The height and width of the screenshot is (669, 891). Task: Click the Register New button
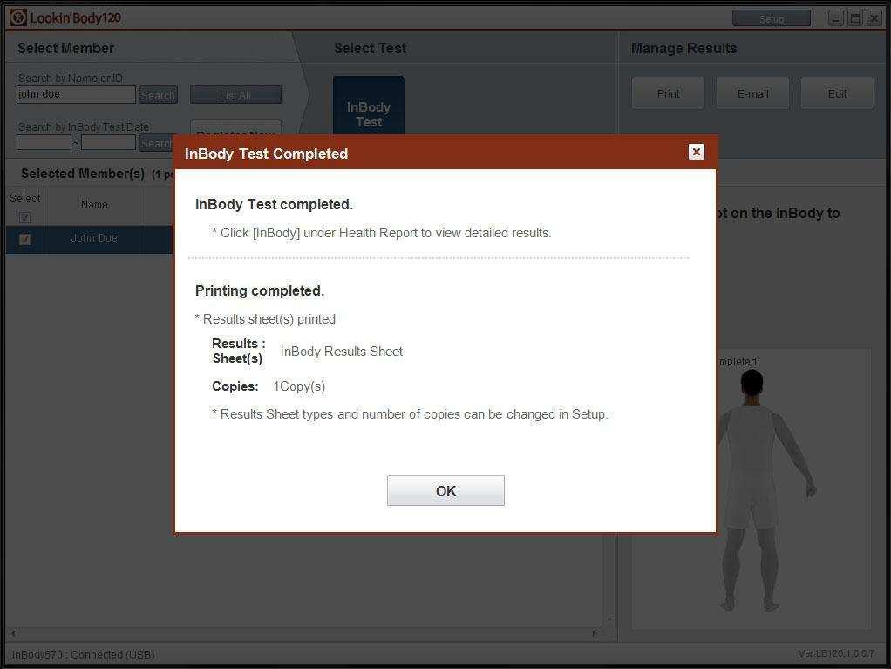point(235,128)
